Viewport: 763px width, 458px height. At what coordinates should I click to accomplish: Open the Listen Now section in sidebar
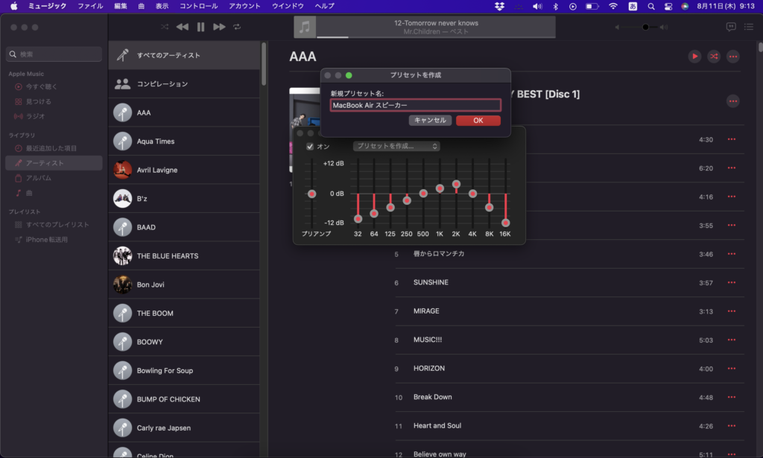click(x=54, y=86)
